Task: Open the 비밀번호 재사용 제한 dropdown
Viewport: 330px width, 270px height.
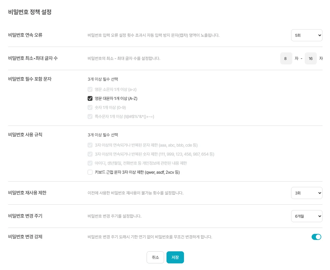Action: [x=307, y=193]
